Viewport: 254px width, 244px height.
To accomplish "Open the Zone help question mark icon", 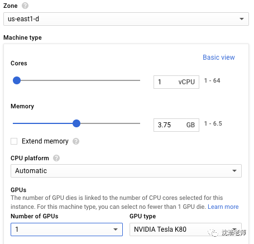I will point(25,6).
